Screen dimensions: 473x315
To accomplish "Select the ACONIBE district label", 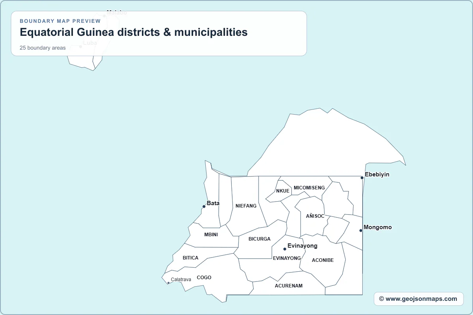I will pos(323,260).
